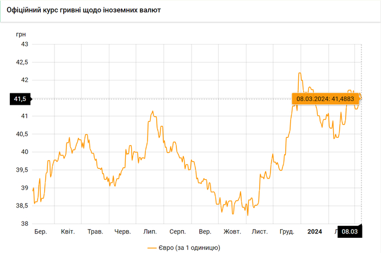Click the 43 value on the y-axis
The image size is (381, 253).
click(24, 45)
